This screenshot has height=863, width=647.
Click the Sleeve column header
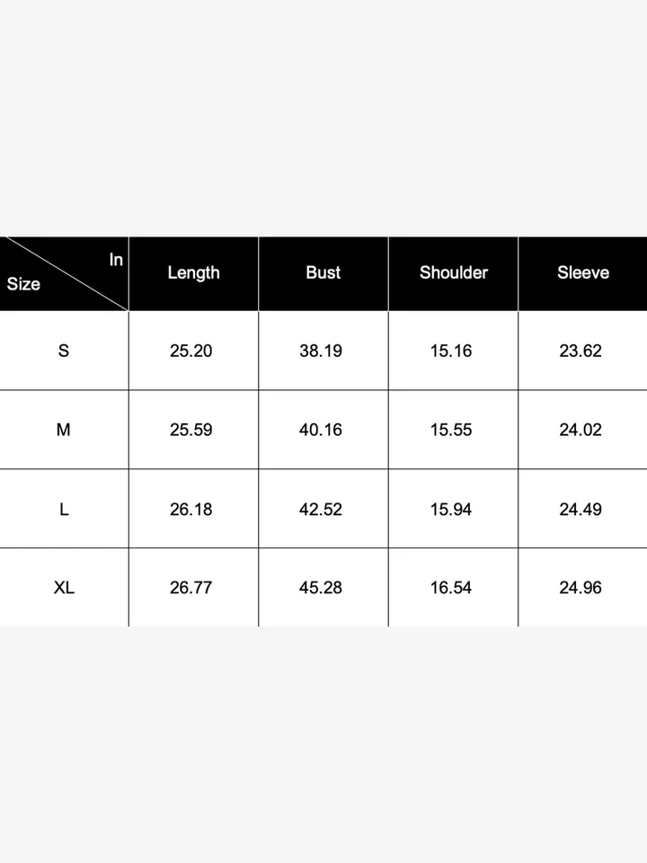pos(583,272)
